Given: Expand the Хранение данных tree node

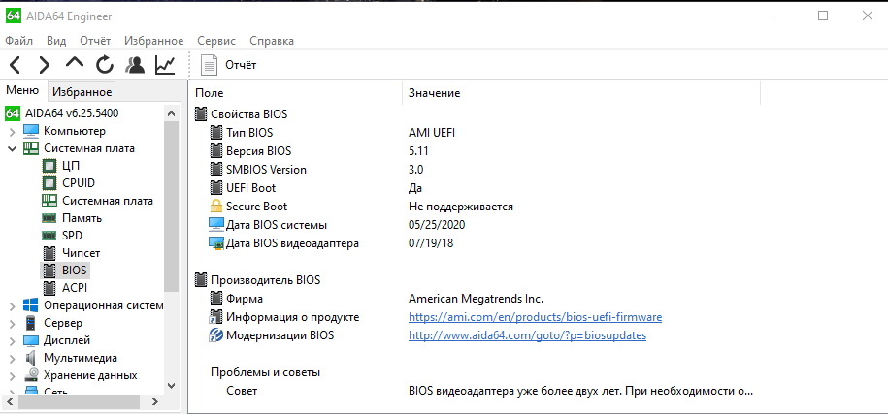Looking at the screenshot, I should pyautogui.click(x=13, y=376).
